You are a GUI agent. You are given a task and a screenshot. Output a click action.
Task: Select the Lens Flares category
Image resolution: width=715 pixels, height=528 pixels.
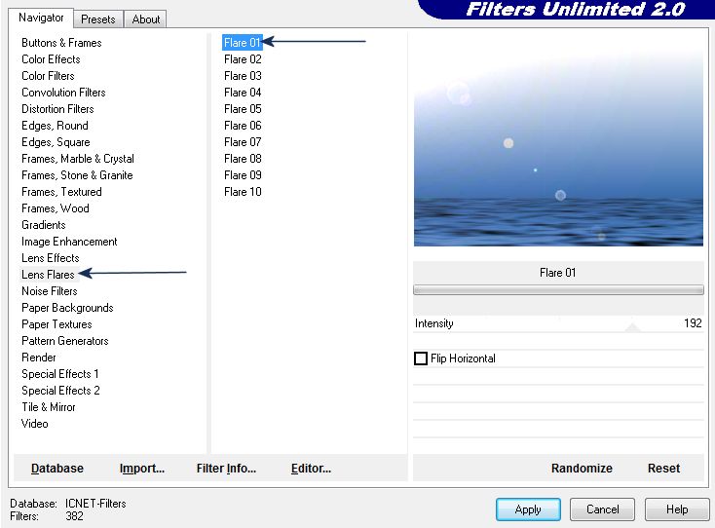click(x=48, y=275)
